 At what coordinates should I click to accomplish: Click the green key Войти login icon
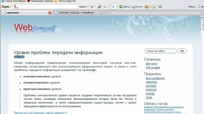tap(120, 7)
